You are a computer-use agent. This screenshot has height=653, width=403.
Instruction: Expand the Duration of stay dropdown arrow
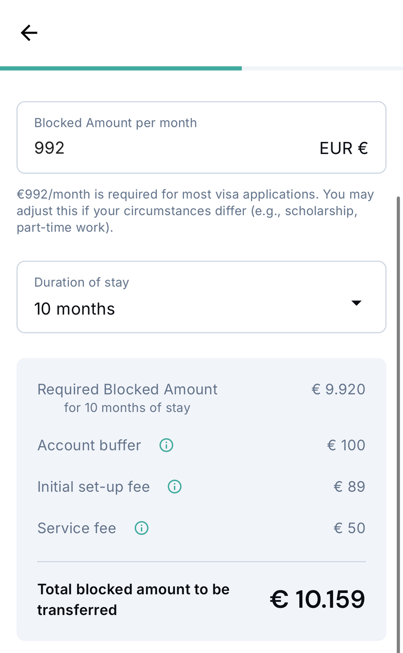tap(356, 303)
